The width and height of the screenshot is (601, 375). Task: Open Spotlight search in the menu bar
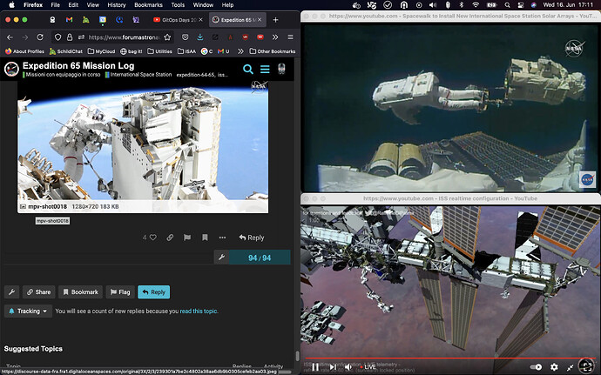pyautogui.click(x=507, y=5)
